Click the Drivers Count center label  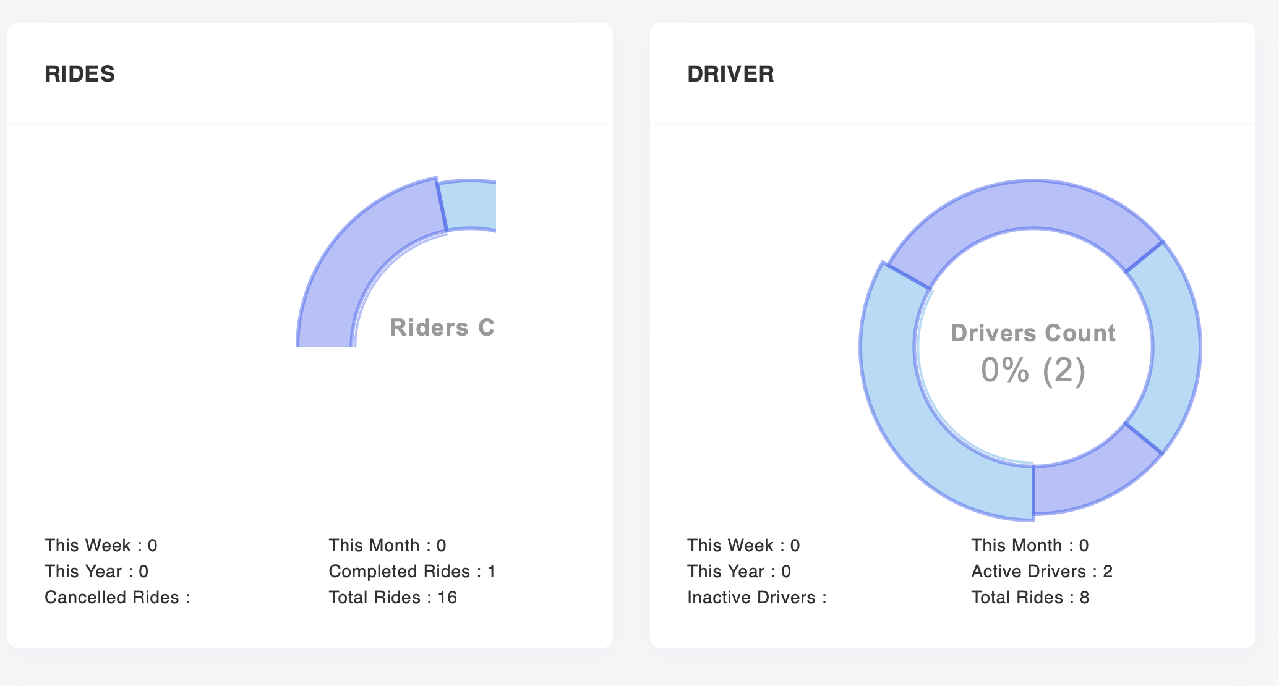click(x=1033, y=333)
